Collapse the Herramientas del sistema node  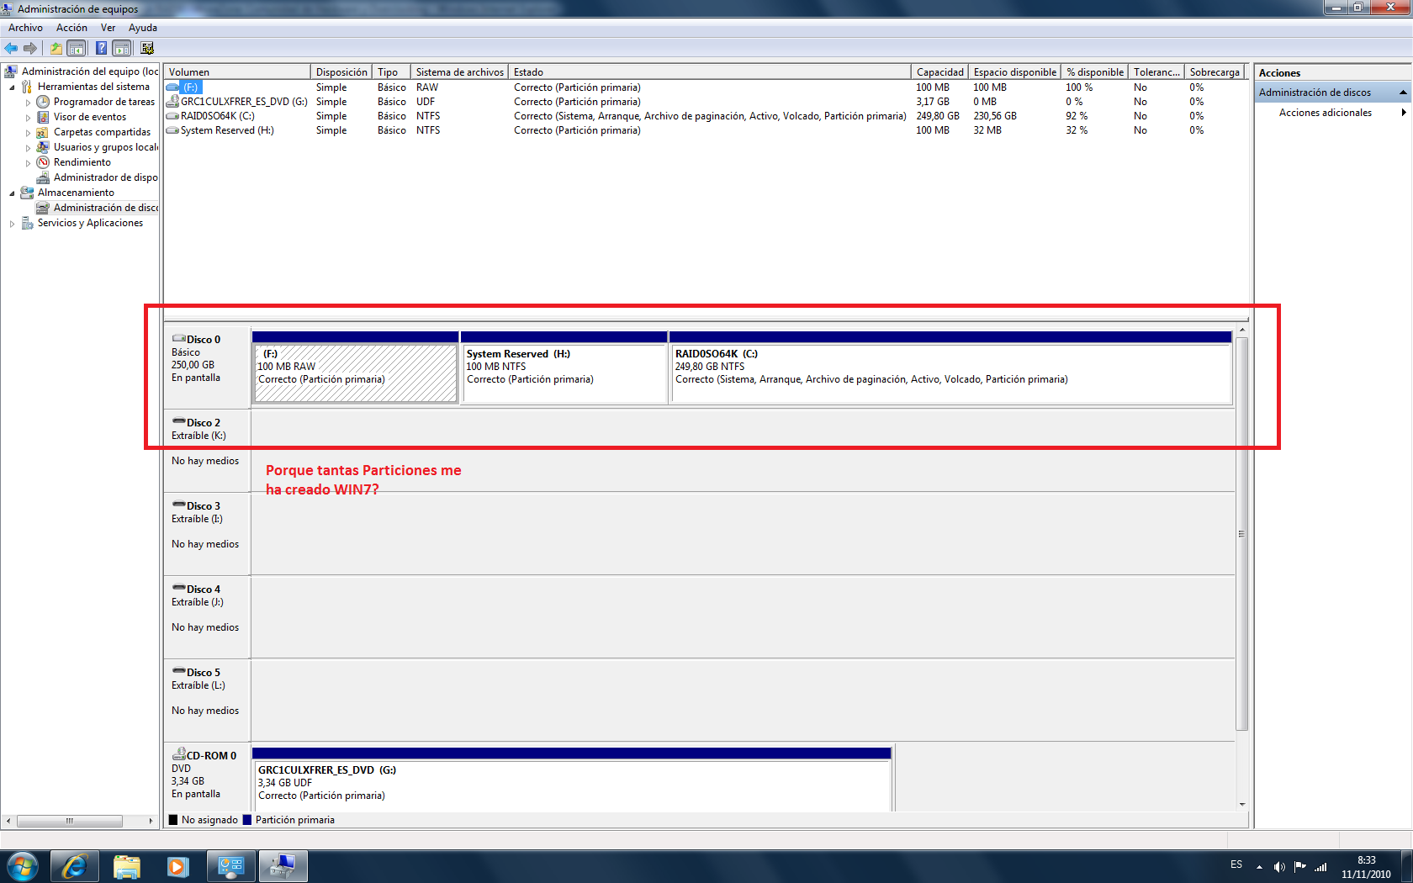(x=12, y=87)
